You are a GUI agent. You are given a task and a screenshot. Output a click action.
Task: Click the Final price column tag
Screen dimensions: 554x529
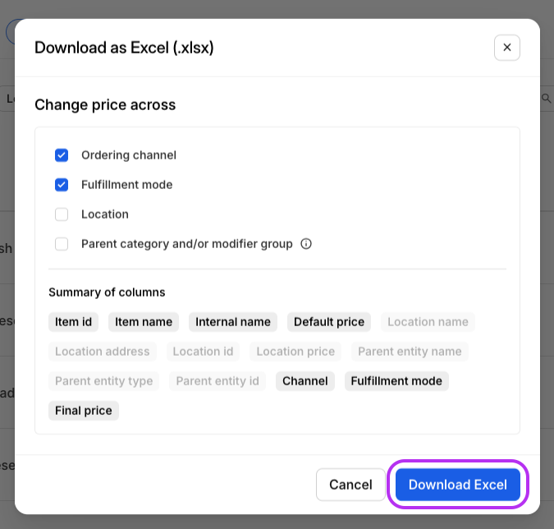[84, 411]
